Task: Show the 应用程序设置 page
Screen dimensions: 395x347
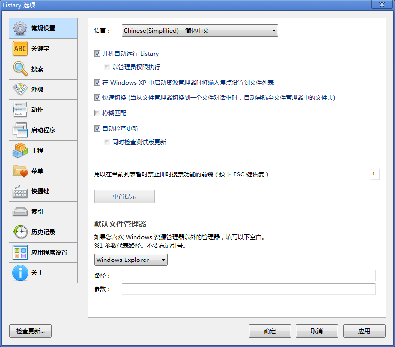Action: coord(43,253)
